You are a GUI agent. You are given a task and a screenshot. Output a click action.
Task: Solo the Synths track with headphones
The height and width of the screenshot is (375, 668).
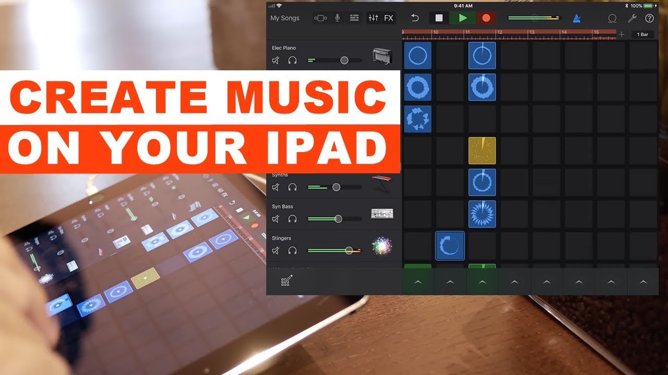point(292,187)
